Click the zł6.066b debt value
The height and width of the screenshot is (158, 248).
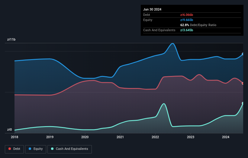pyautogui.click(x=187, y=15)
